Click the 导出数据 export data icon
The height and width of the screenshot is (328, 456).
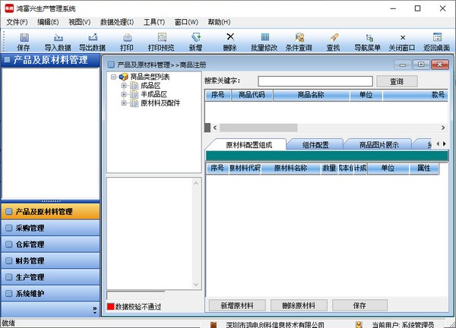[92, 41]
